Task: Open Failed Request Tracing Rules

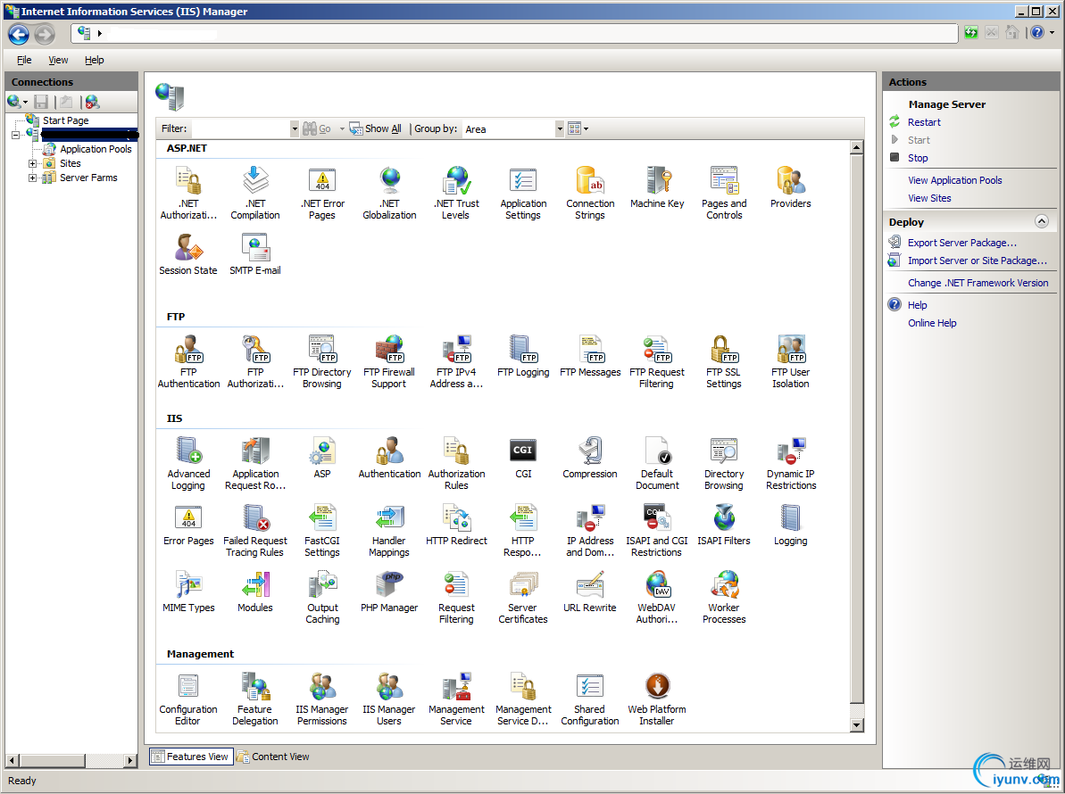Action: (x=254, y=531)
